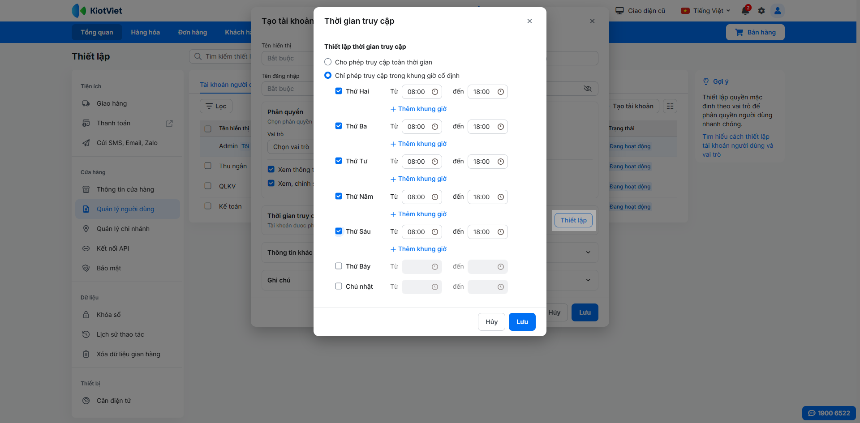Edit the Thứ Tư start time field
Image resolution: width=860 pixels, height=423 pixels.
point(422,162)
